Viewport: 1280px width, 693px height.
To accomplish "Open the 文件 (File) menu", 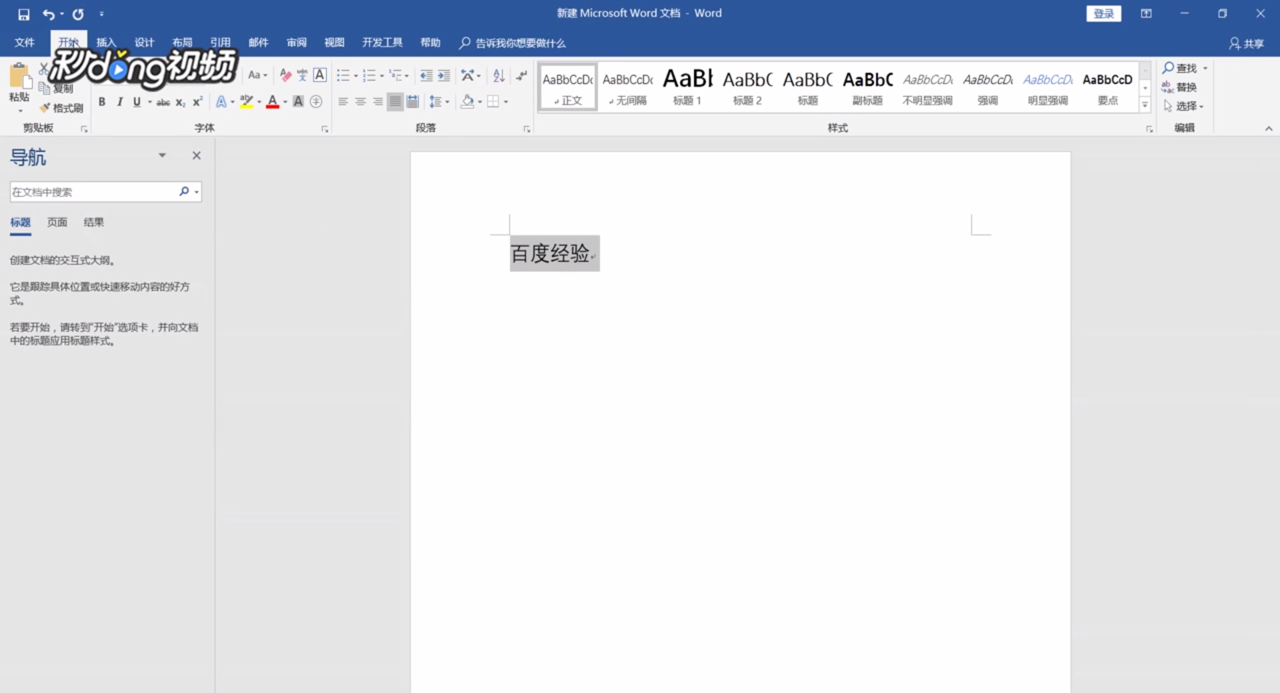I will click(25, 43).
